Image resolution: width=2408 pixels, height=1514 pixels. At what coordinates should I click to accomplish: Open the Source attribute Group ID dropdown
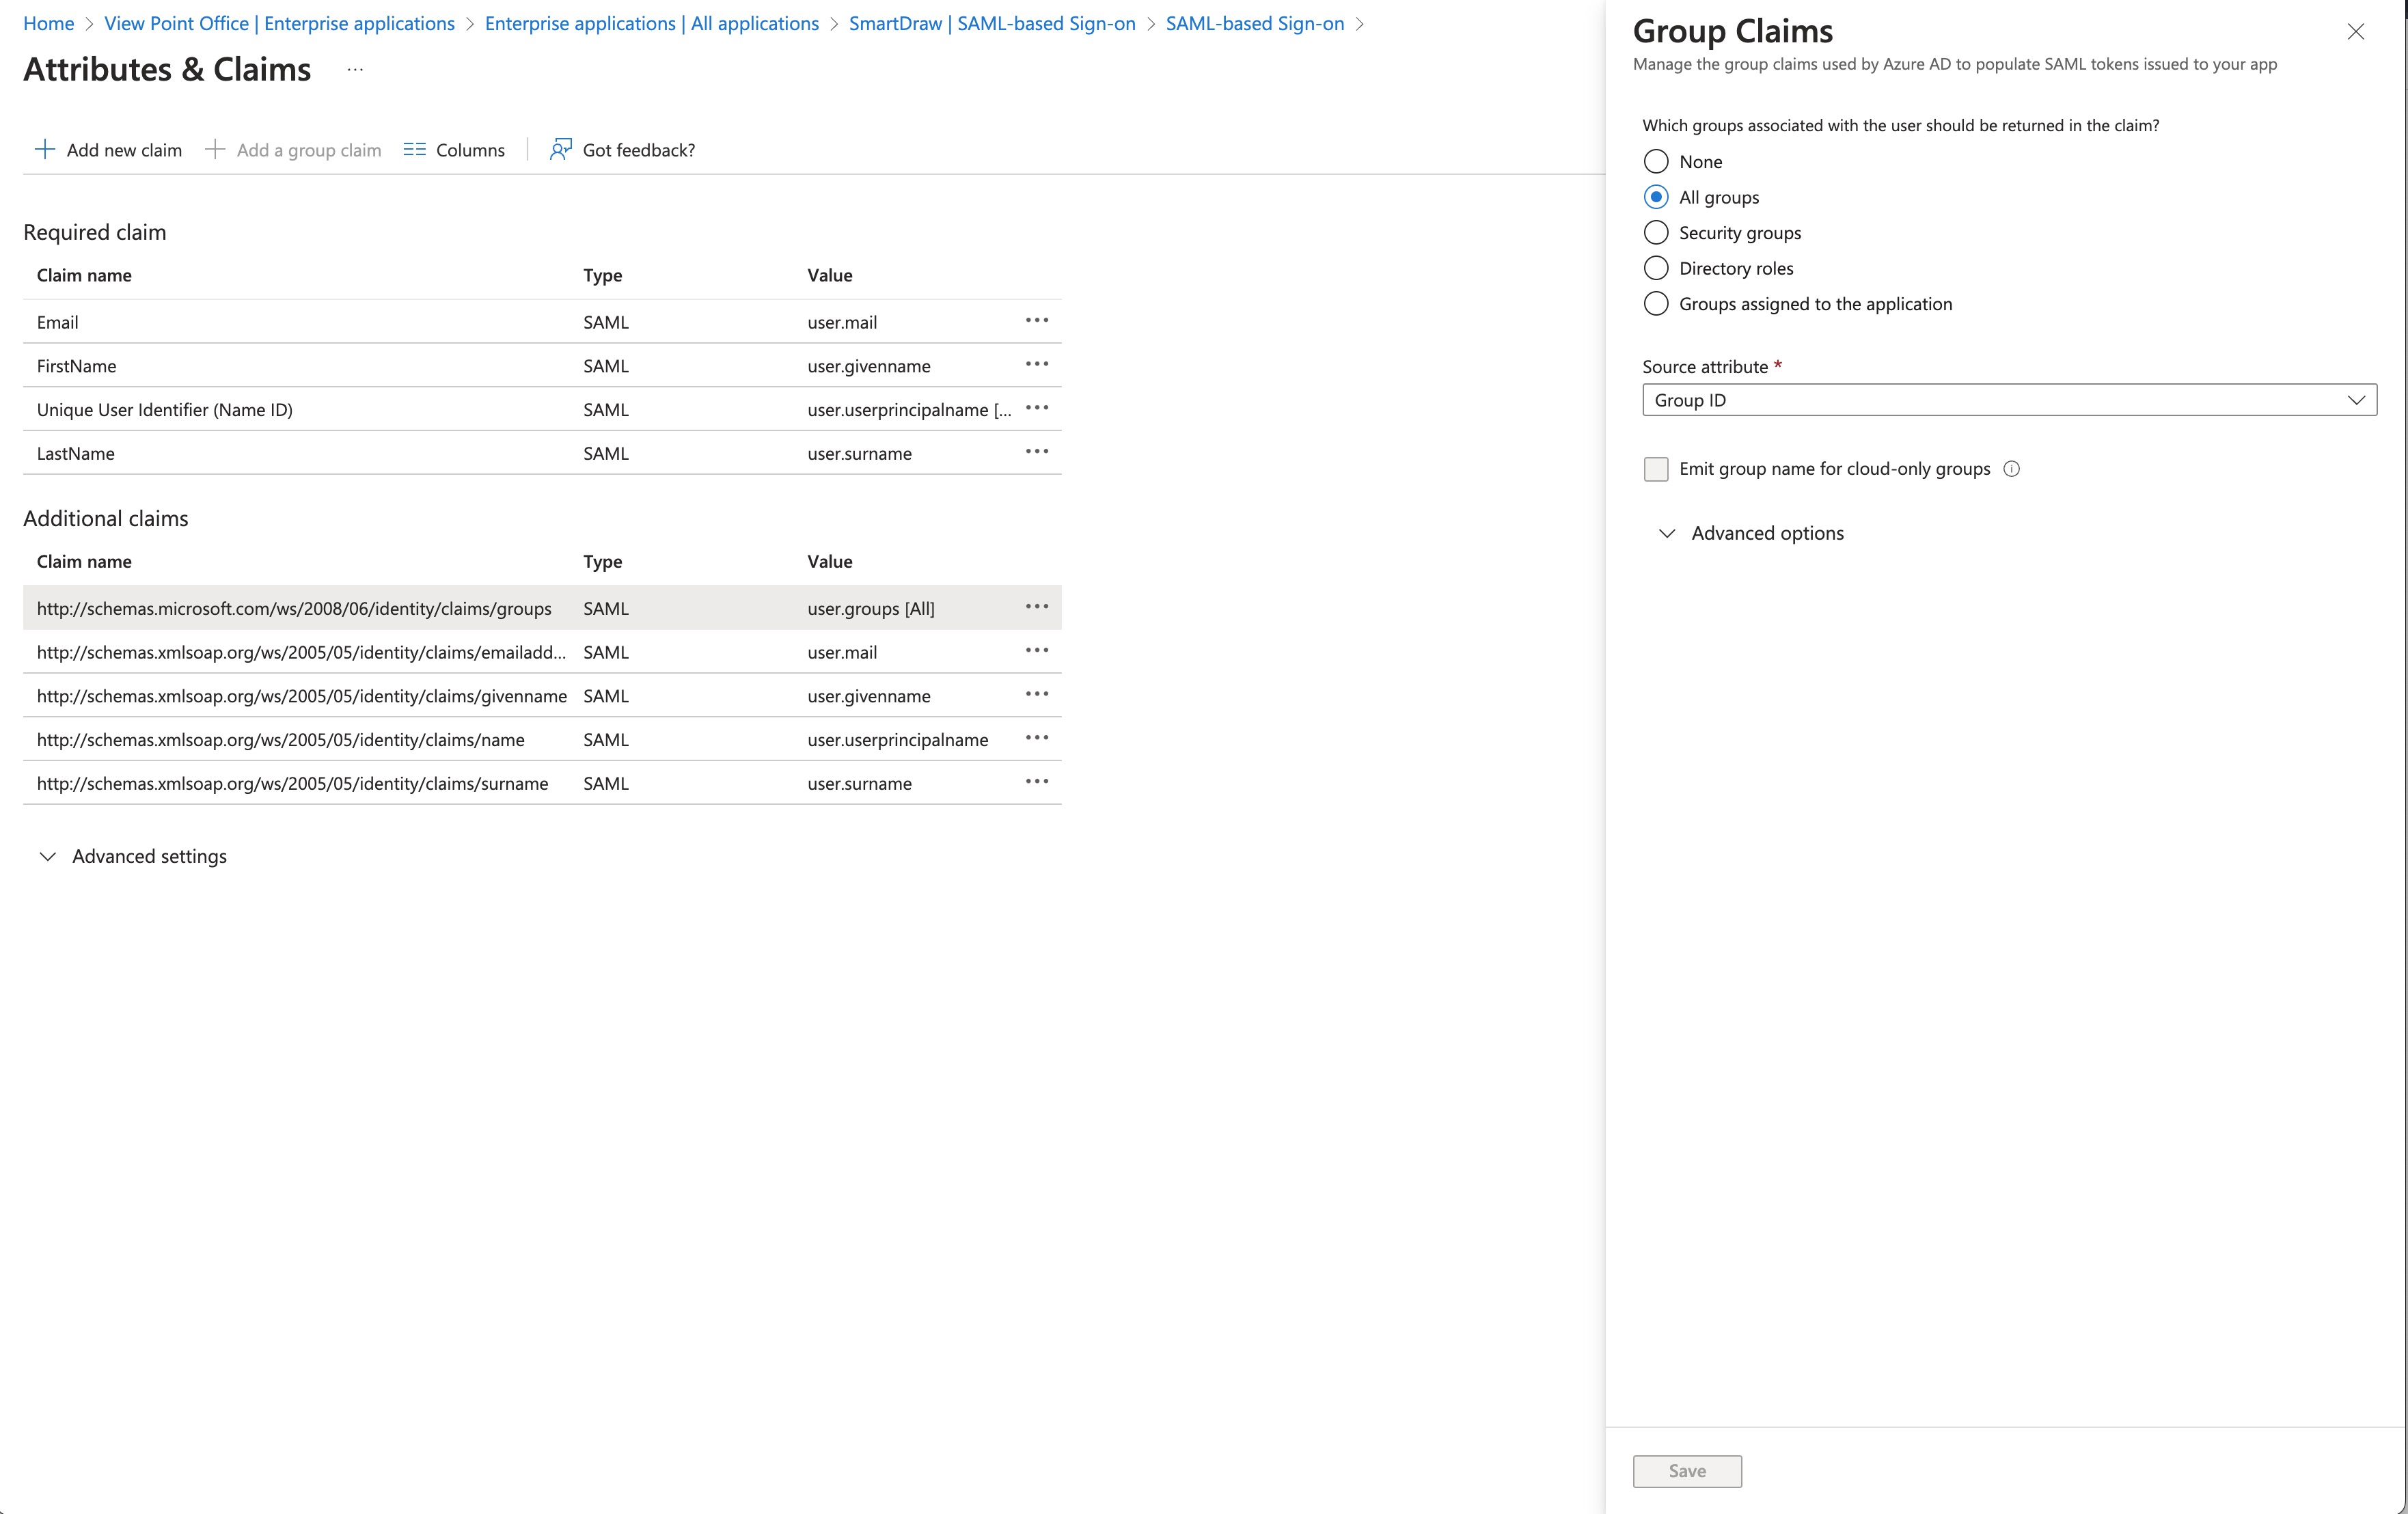pyautogui.click(x=2008, y=400)
